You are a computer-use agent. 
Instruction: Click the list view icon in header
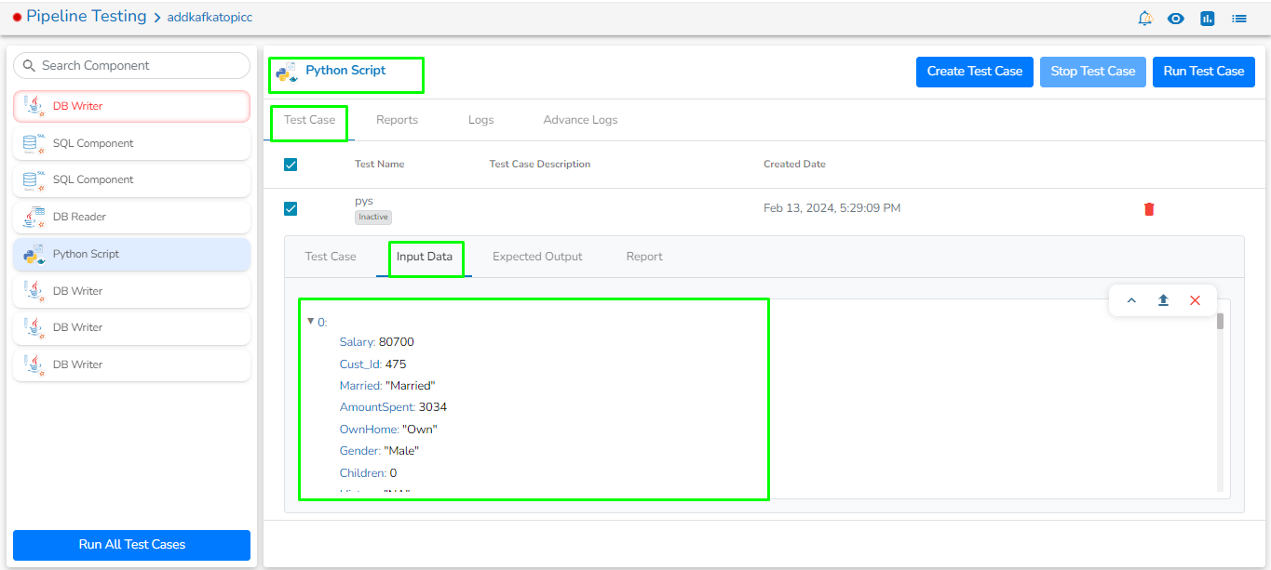(1239, 18)
